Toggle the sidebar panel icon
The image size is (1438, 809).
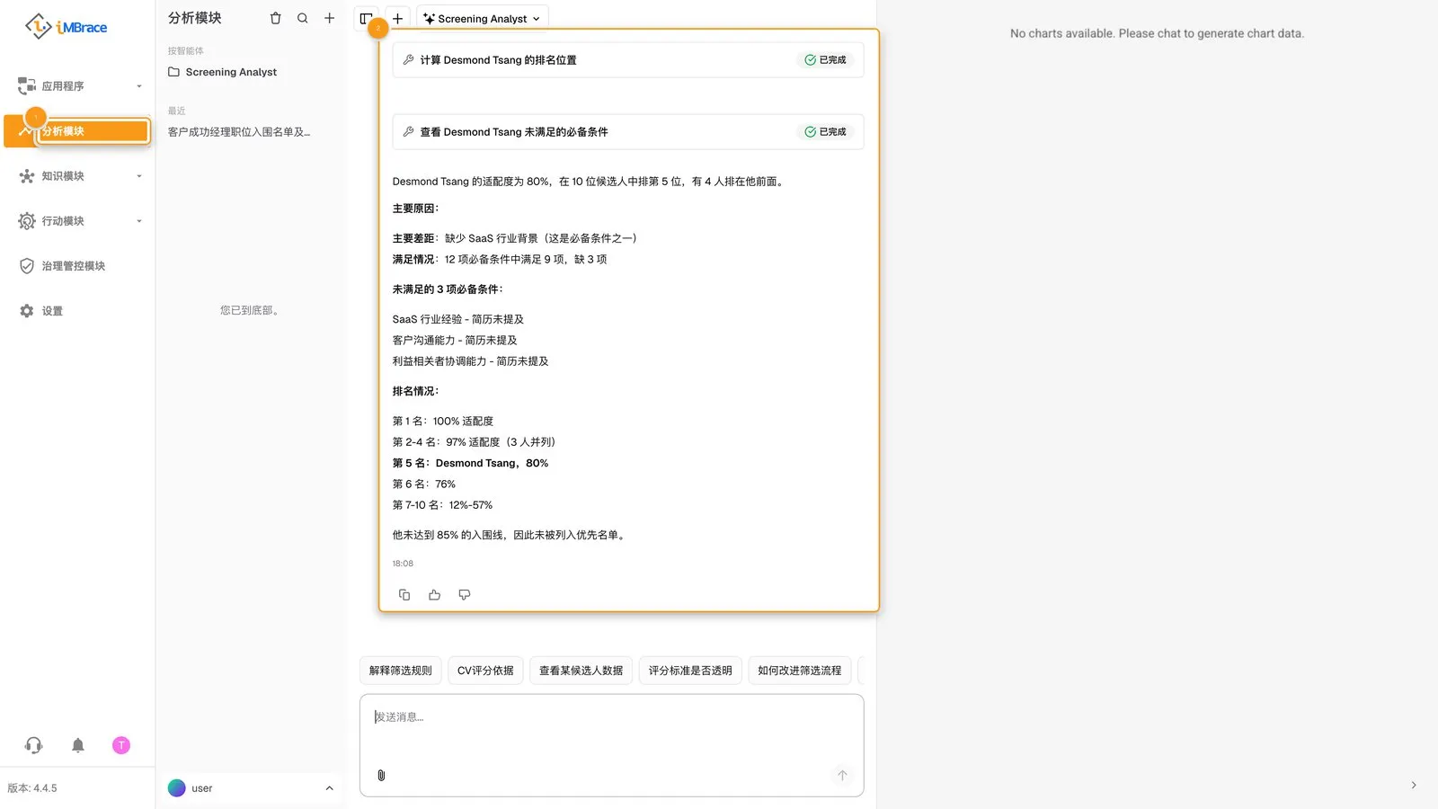[366, 18]
